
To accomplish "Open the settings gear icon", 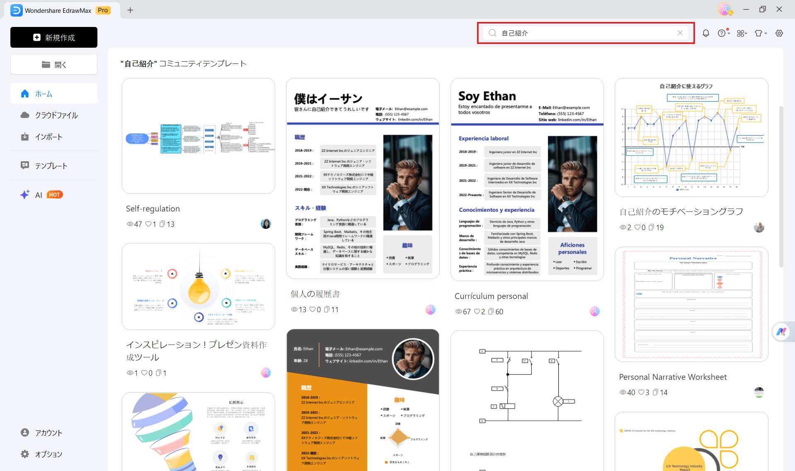I will click(x=779, y=33).
